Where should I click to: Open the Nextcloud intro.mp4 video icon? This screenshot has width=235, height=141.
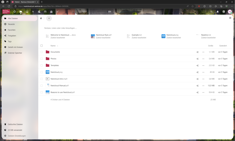coord(48,79)
